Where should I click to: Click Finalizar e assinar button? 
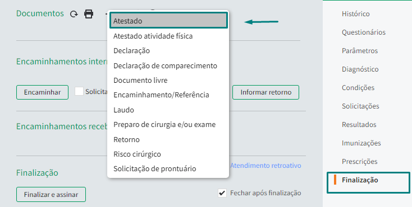[x=51, y=195]
